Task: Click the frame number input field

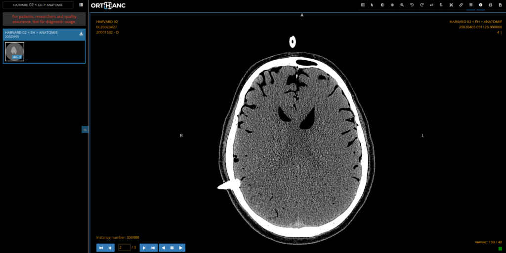Action: click(124, 248)
